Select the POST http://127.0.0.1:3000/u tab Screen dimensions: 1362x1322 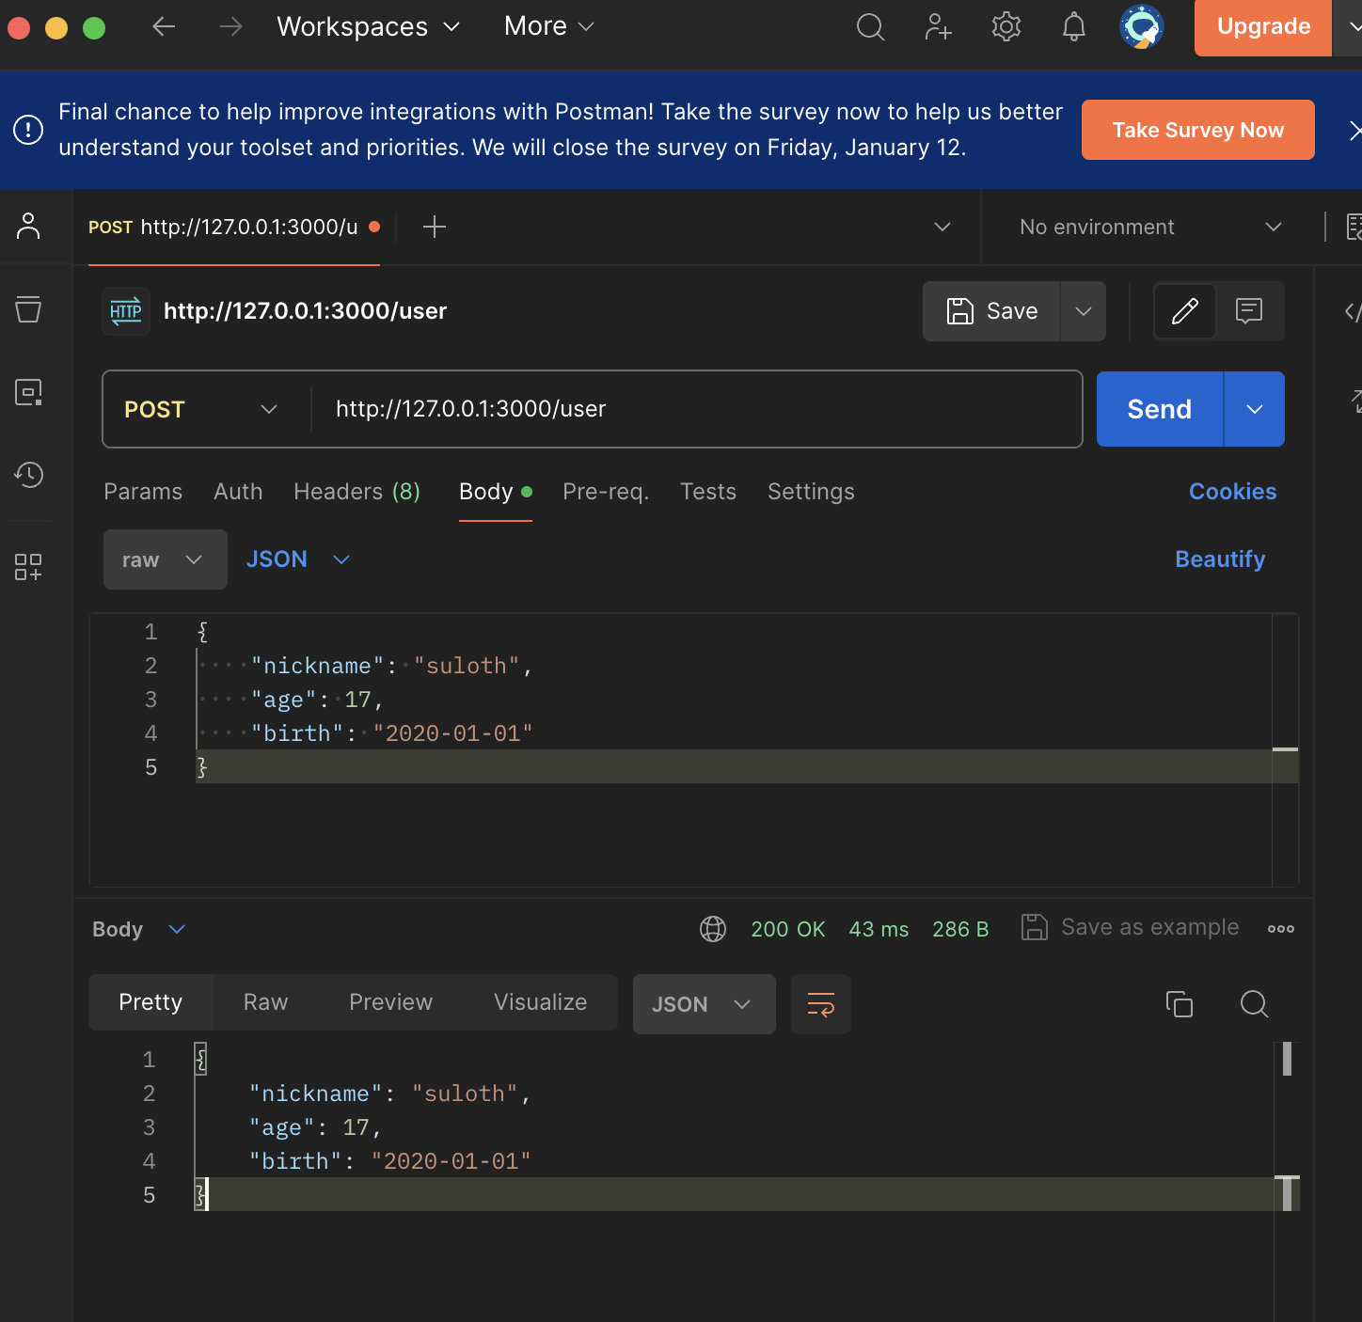(x=234, y=227)
